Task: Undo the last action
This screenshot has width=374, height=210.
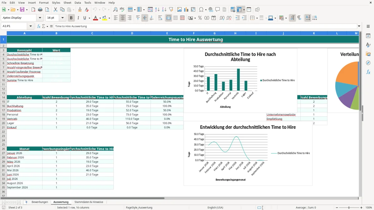Action: click(x=95, y=10)
